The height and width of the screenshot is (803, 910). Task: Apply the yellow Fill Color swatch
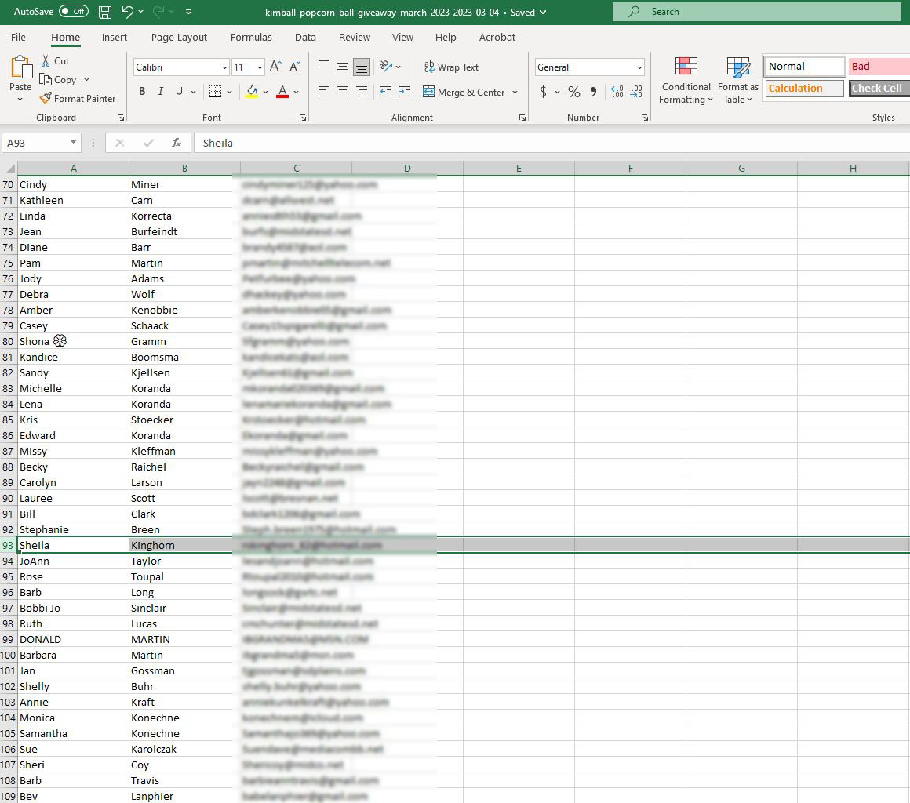252,92
